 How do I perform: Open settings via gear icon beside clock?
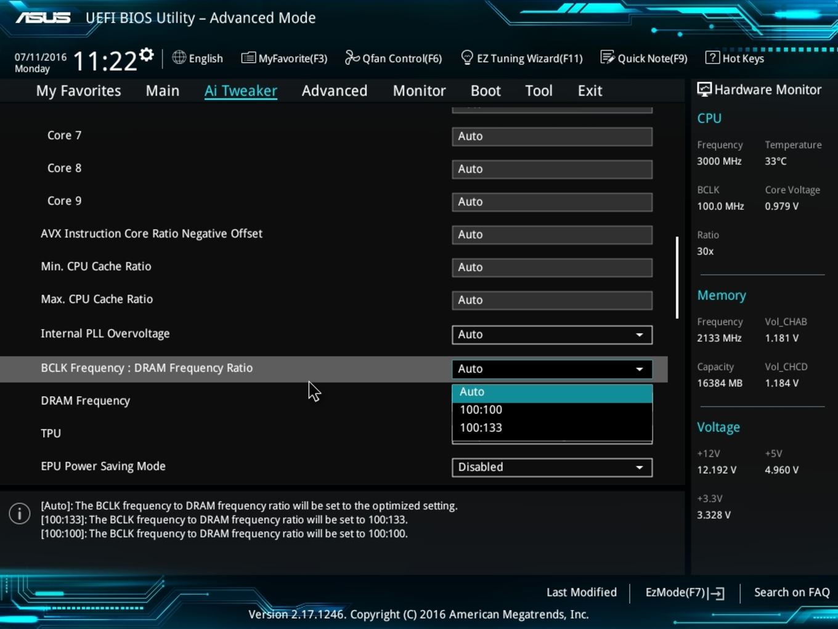146,55
